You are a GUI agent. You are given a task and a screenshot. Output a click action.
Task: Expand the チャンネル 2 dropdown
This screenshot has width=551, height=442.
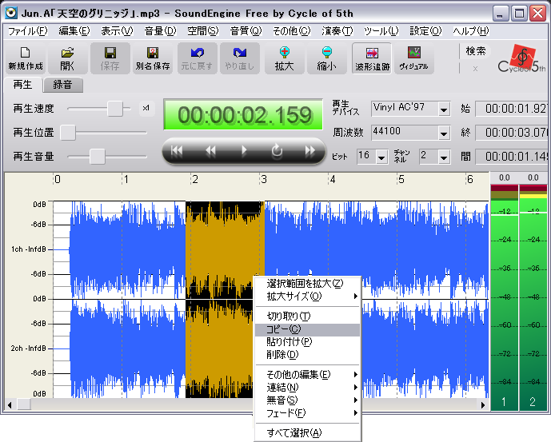click(444, 157)
